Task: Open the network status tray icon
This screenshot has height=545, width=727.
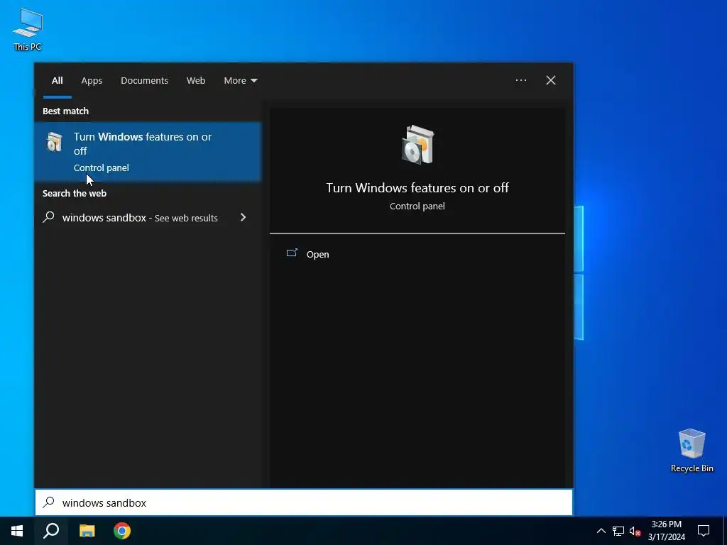Action: 618,531
